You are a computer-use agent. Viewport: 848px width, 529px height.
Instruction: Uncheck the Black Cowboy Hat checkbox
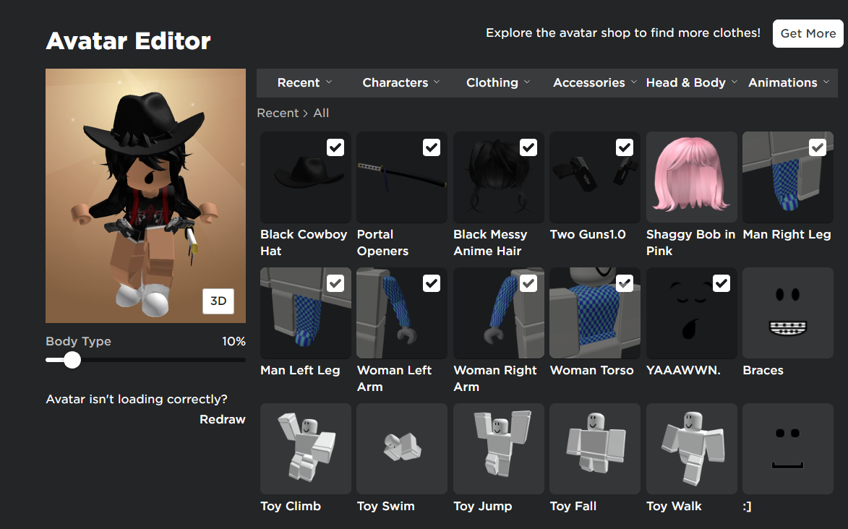[335, 147]
